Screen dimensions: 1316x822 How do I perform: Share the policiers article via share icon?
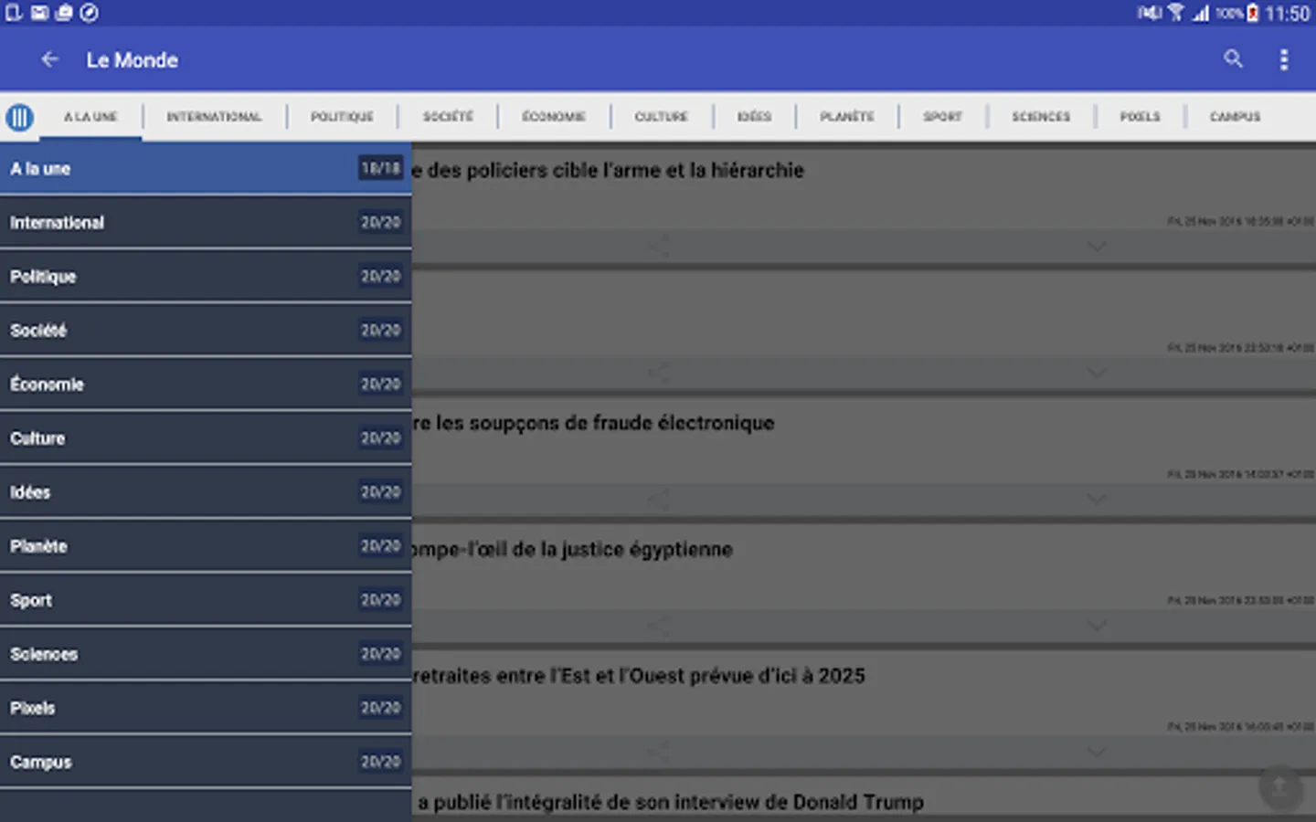[x=658, y=247]
